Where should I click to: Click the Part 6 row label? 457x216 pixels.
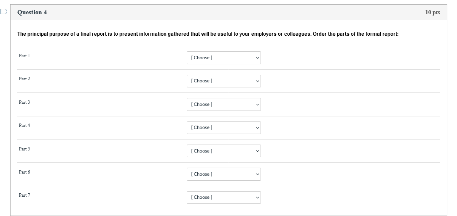point(24,172)
